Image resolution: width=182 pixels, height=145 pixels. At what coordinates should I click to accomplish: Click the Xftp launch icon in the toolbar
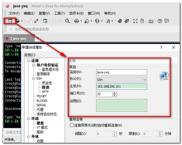coord(127,21)
